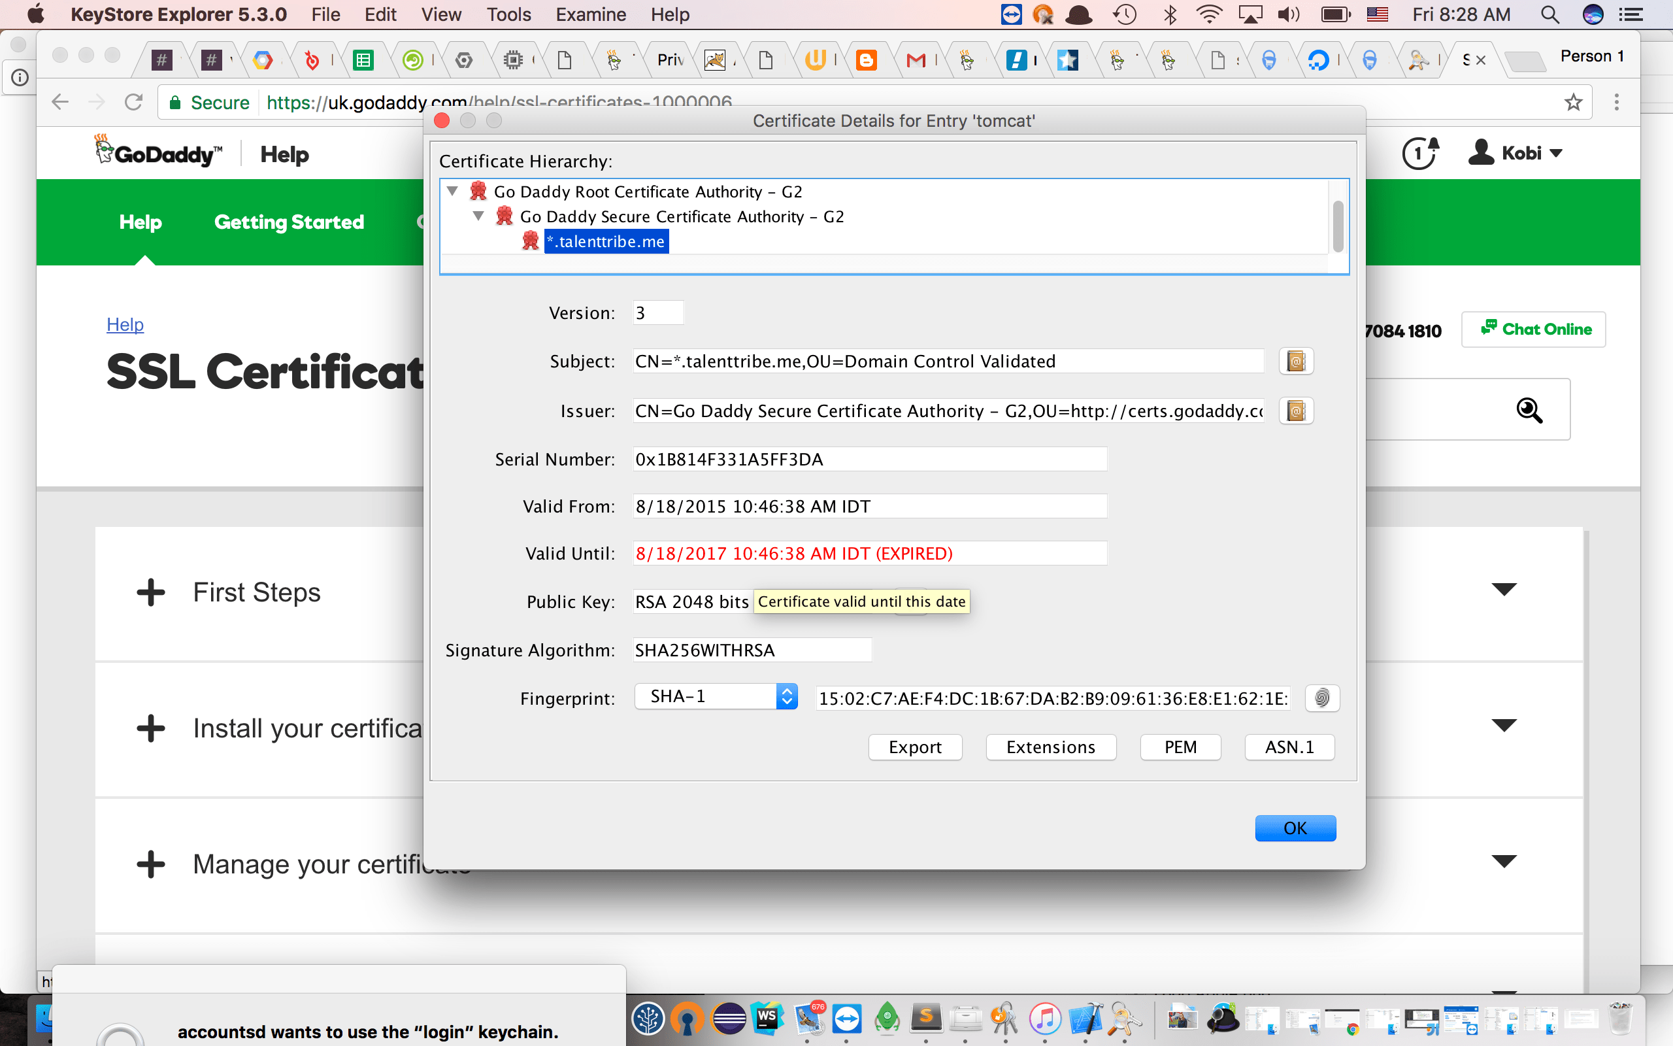The image size is (1673, 1046).
Task: Click the Bluetooth menu bar icon
Action: 1170,14
